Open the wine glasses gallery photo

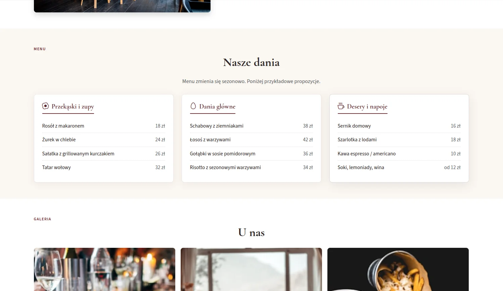coord(104,269)
